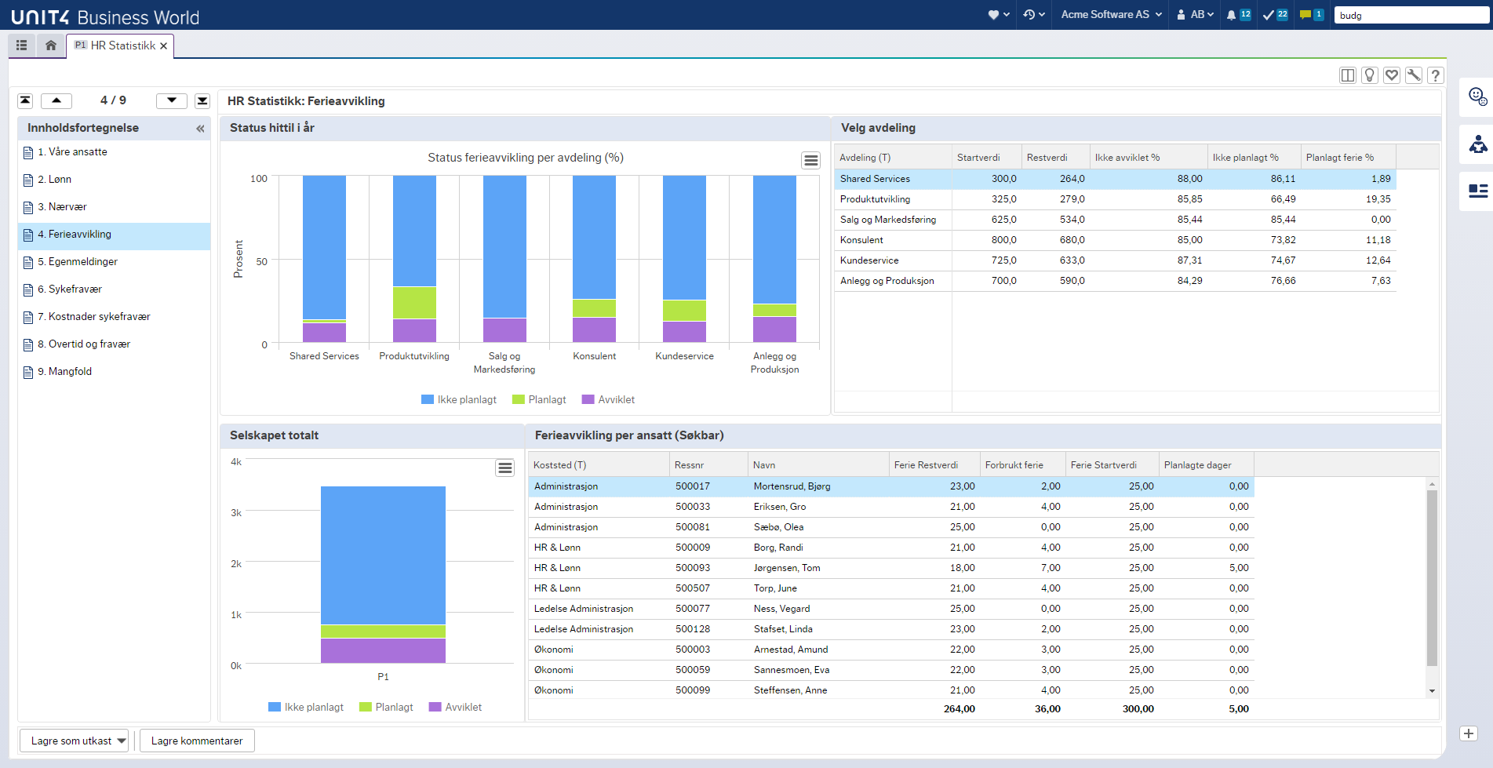This screenshot has height=768, width=1493.
Task: Open 9. Mangfold page
Action: coord(114,372)
